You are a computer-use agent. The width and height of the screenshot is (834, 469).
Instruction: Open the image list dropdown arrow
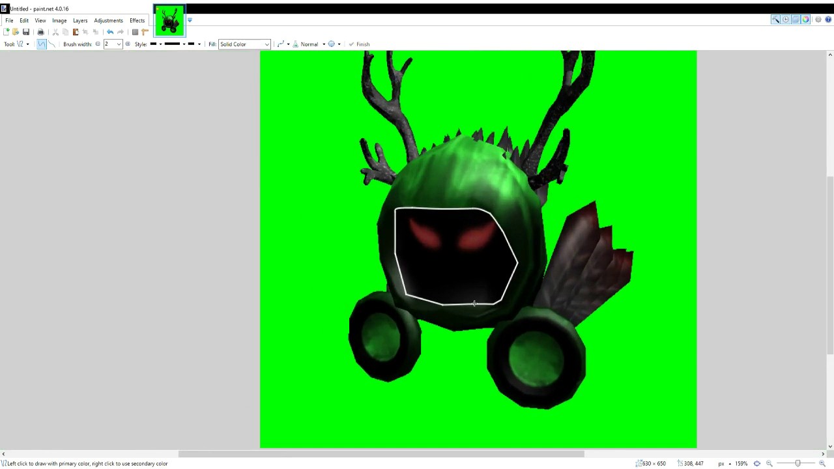pos(190,20)
